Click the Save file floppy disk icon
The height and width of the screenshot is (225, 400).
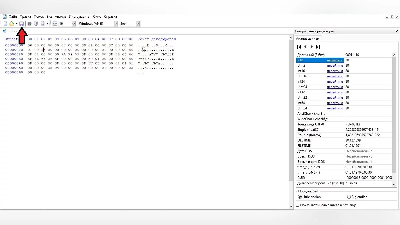[x=21, y=24]
